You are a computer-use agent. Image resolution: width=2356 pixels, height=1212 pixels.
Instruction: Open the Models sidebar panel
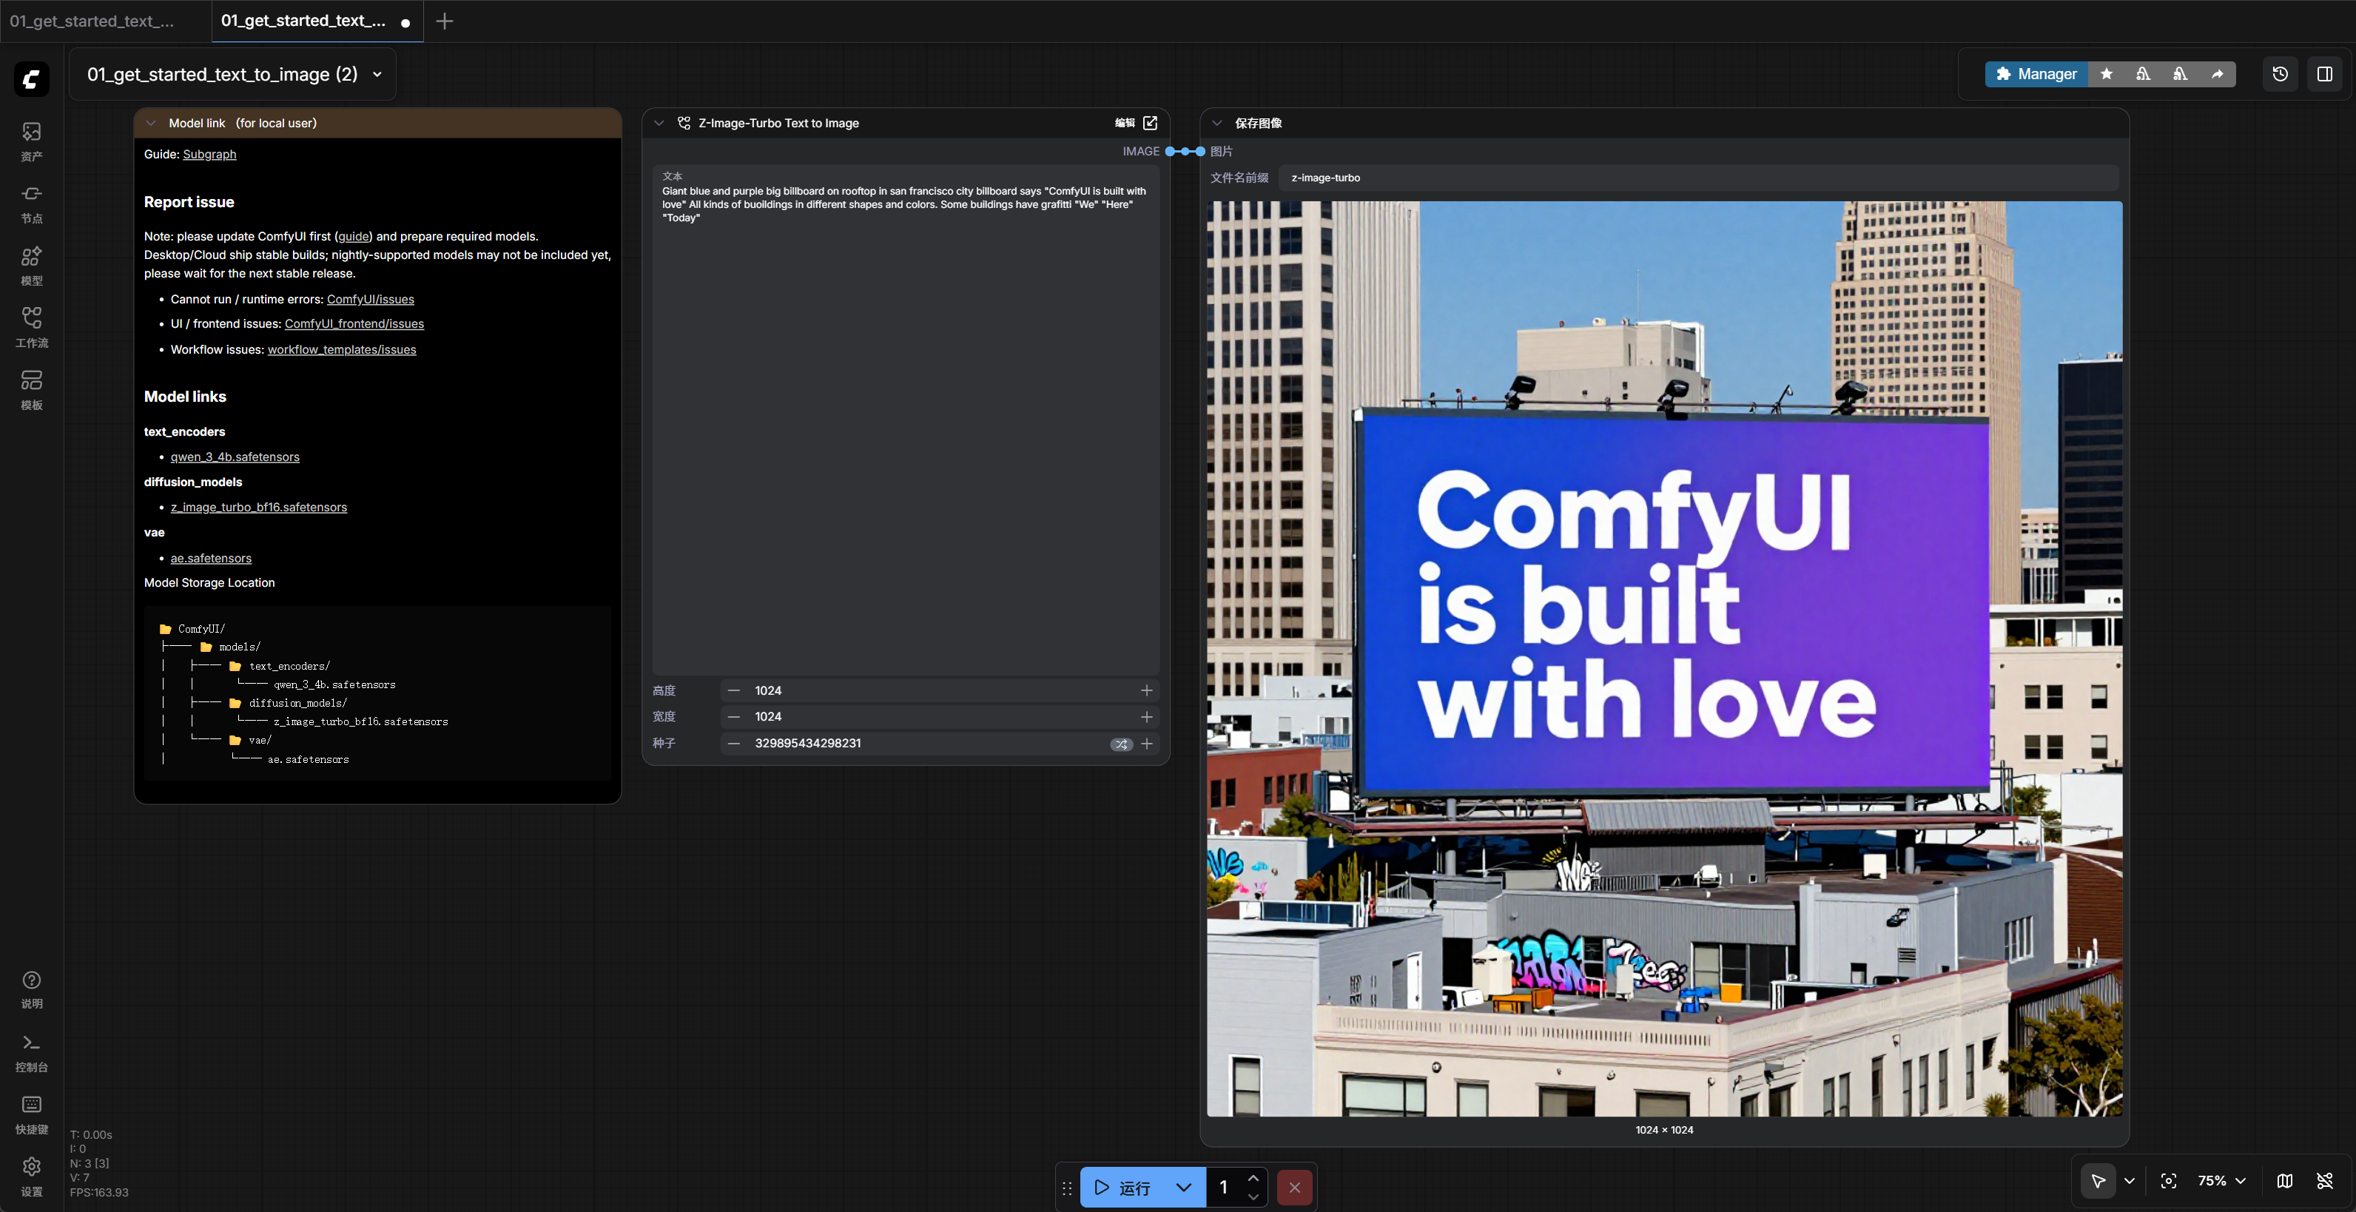tap(31, 266)
